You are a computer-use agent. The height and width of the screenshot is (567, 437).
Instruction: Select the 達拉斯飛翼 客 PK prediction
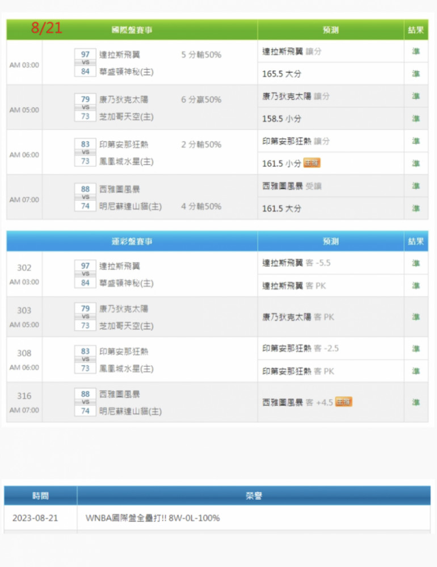[294, 286]
